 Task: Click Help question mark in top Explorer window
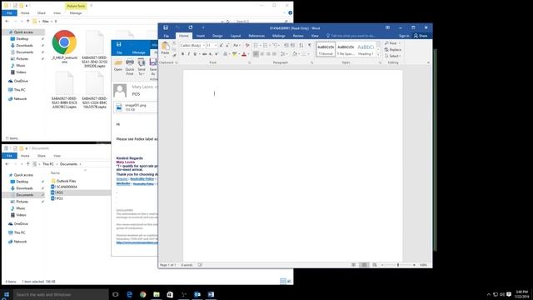[x=290, y=13]
